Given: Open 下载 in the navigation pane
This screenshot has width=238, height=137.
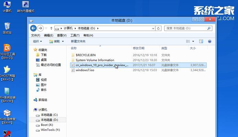Looking at the screenshot, I should [x=43, y=55].
